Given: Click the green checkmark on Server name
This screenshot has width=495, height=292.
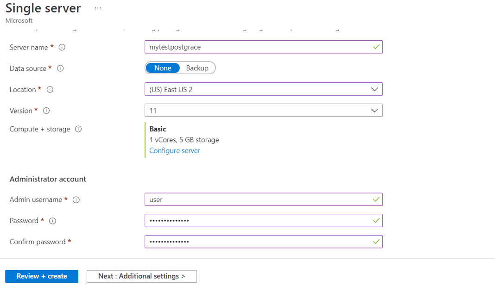Looking at the screenshot, I should [x=375, y=47].
